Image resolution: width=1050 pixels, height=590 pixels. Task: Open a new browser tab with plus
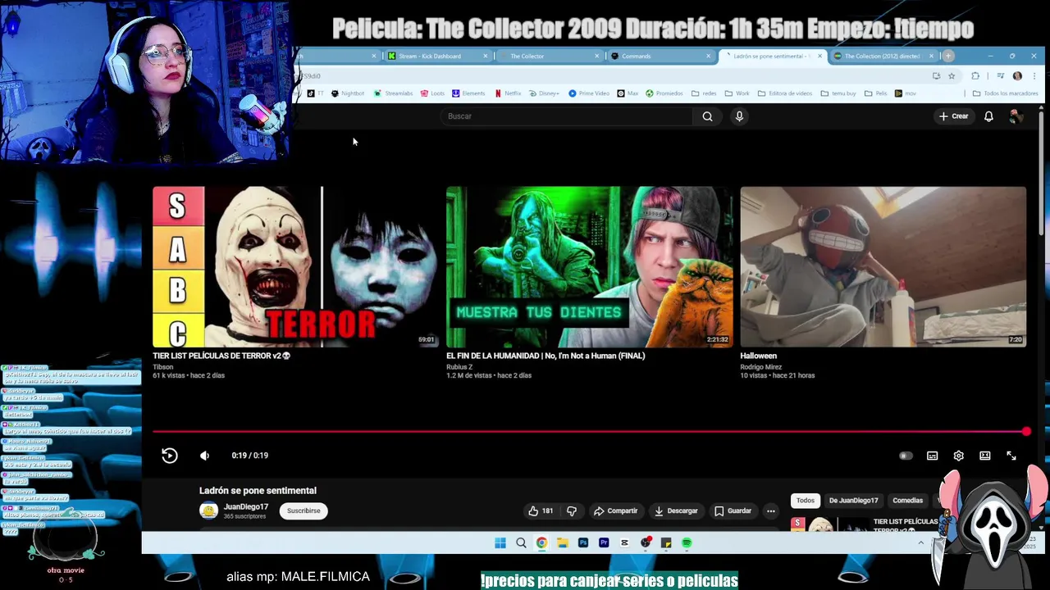point(948,56)
